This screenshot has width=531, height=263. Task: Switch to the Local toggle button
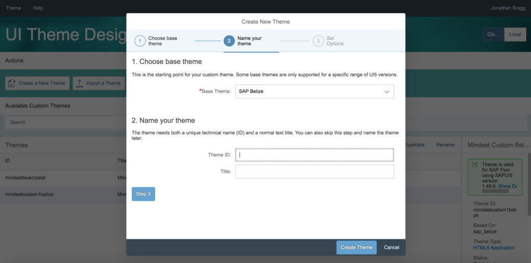tap(515, 34)
